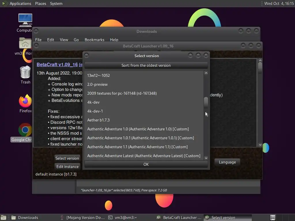
Task: Click the show desktop icon in bottom panel
Action: [3, 218]
